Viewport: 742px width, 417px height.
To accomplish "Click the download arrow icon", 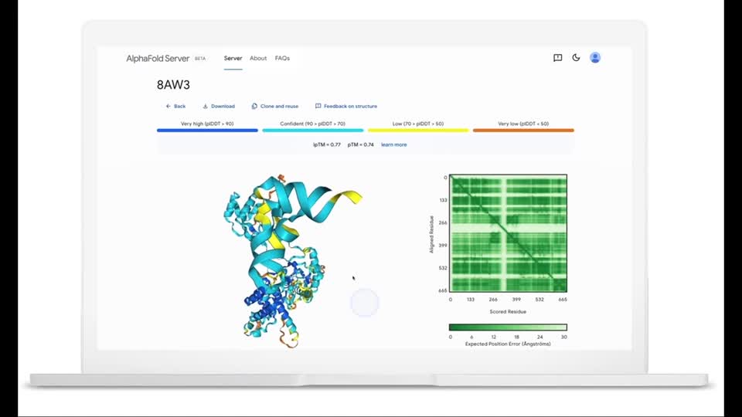I will pyautogui.click(x=206, y=107).
